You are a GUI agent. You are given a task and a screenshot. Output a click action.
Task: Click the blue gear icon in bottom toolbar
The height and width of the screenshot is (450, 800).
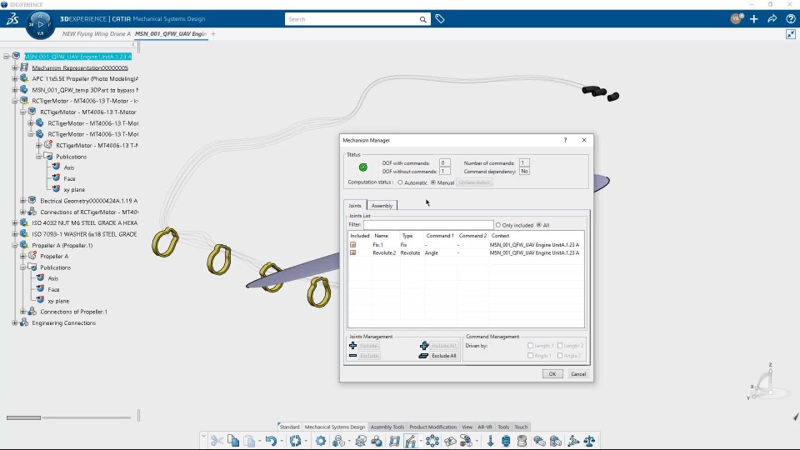(320, 441)
